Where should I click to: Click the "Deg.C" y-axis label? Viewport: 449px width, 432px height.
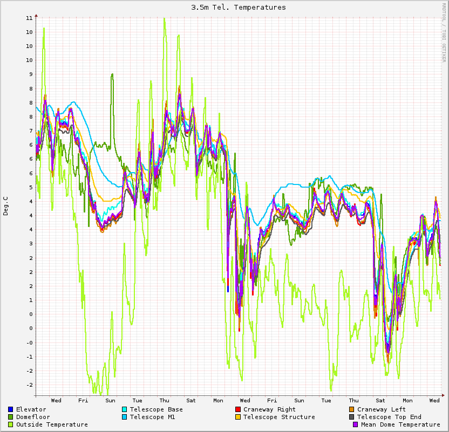pyautogui.click(x=6, y=206)
